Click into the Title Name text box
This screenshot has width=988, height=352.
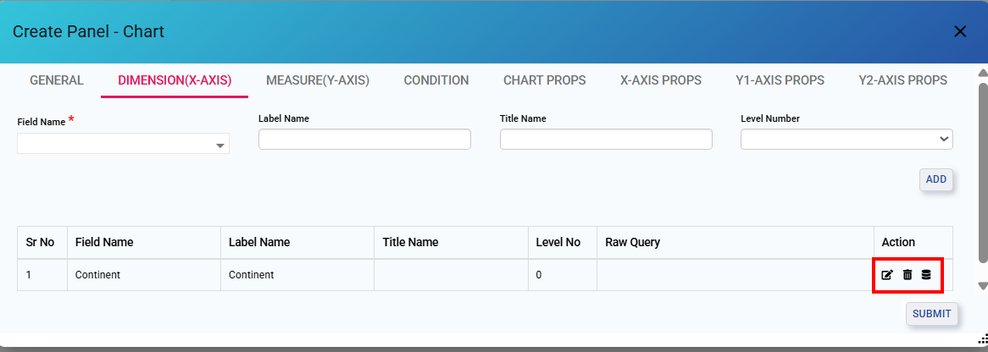[x=606, y=140]
